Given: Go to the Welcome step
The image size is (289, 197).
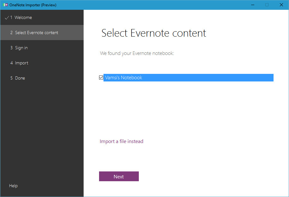Looking at the screenshot, I should [23, 17].
